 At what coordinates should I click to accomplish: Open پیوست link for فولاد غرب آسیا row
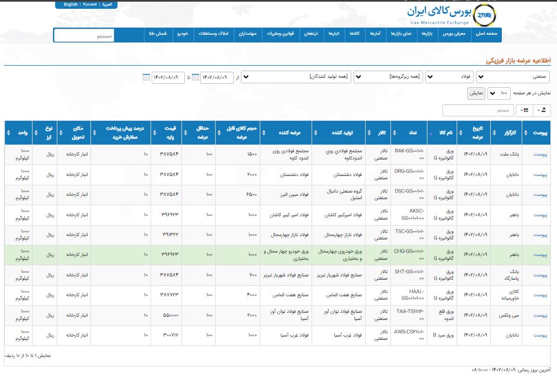coord(540,335)
